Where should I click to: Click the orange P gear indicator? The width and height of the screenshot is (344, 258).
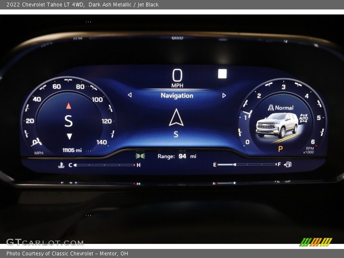[280, 149]
